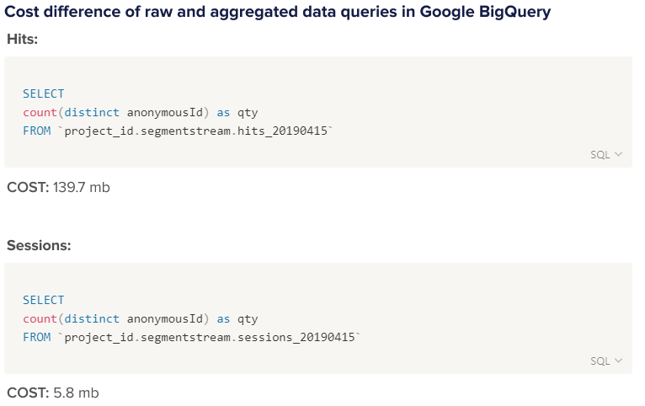This screenshot has height=406, width=645.
Task: Click the SELECT keyword in the Hits query
Action: pos(44,93)
